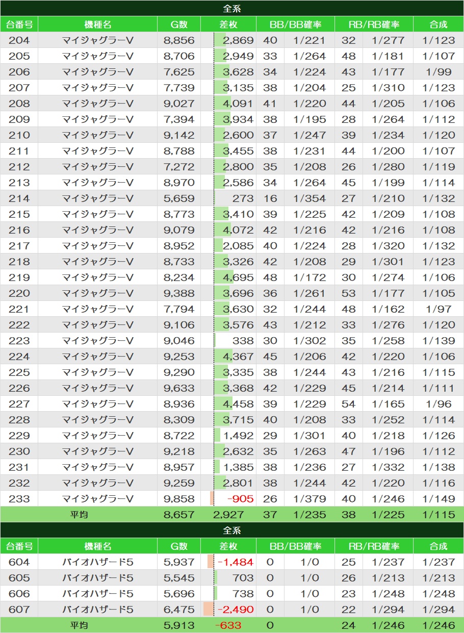Click the RB count 54

pos(349,404)
